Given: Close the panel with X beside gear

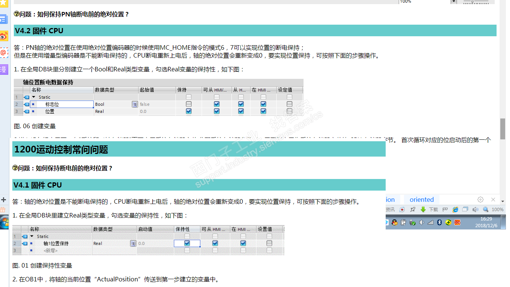Looking at the screenshot, I should [x=493, y=200].
